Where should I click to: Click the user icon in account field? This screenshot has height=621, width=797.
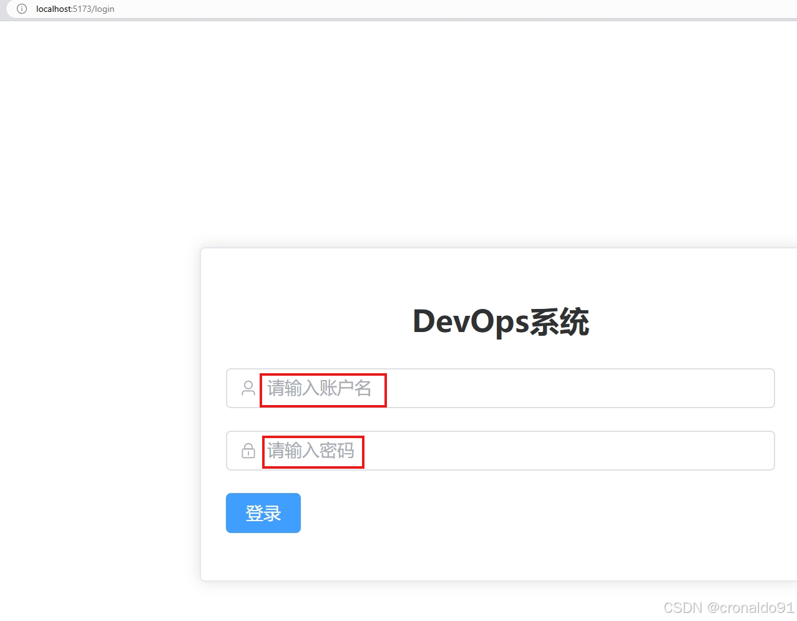248,388
